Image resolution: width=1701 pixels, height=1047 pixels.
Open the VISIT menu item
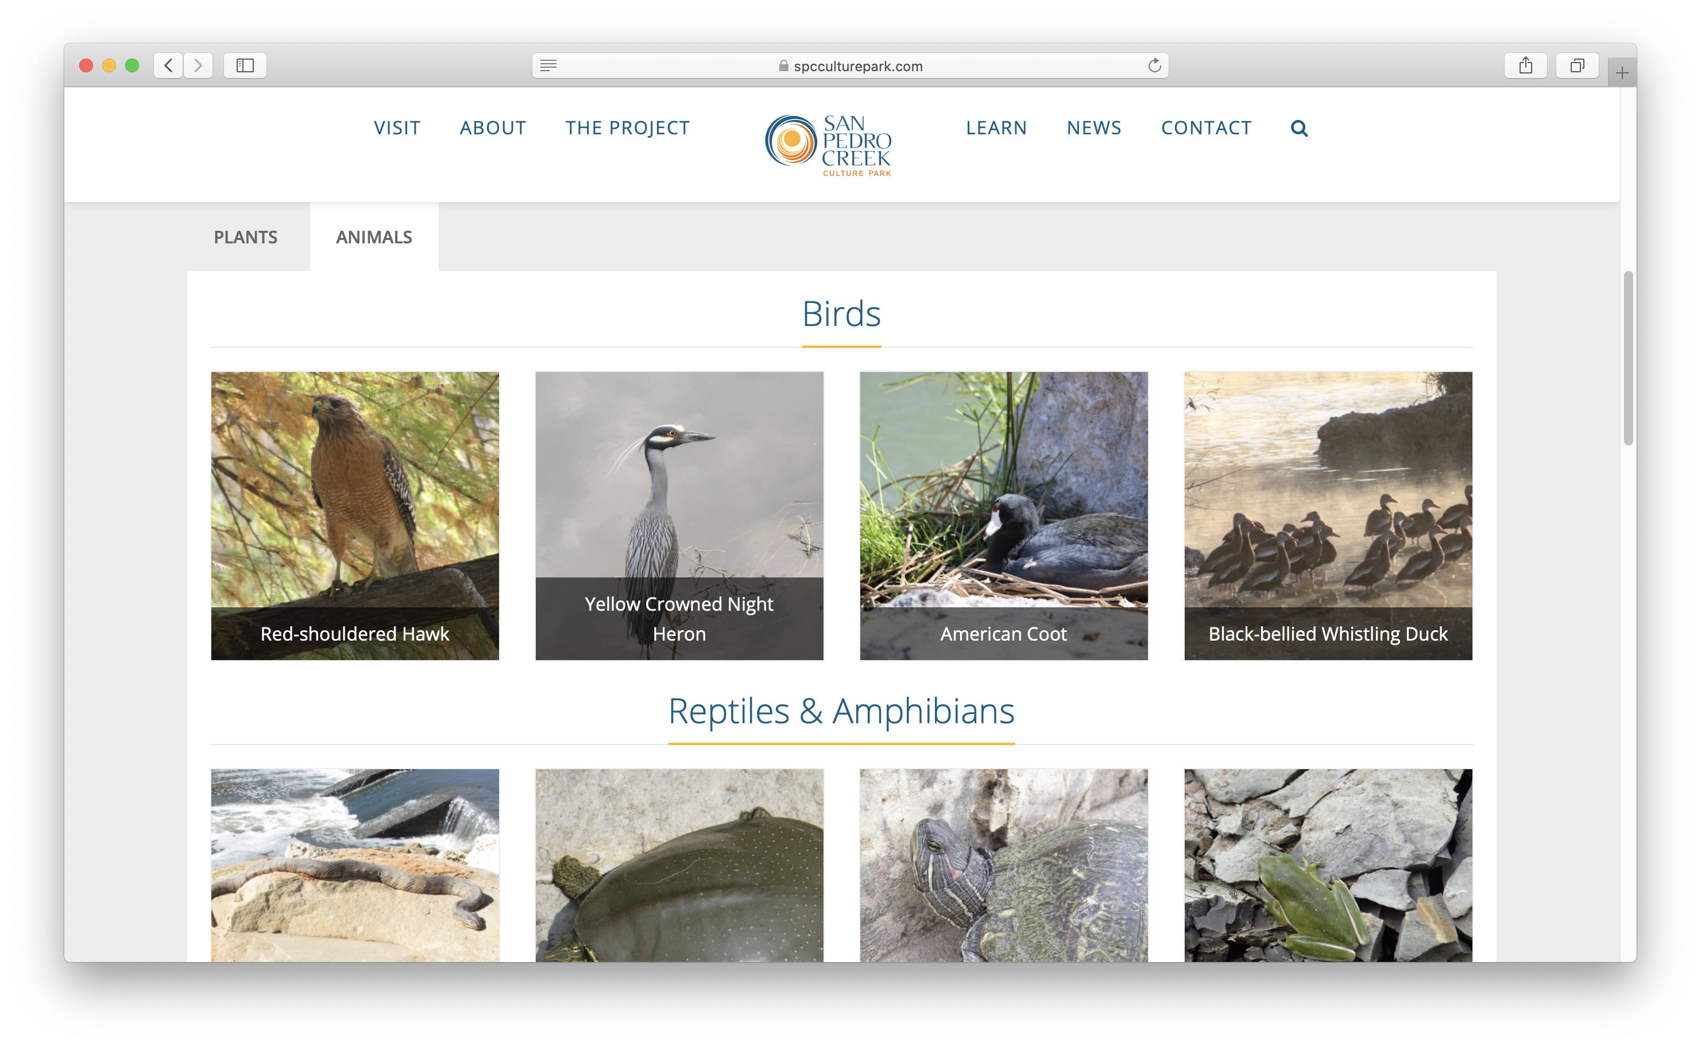click(x=397, y=128)
